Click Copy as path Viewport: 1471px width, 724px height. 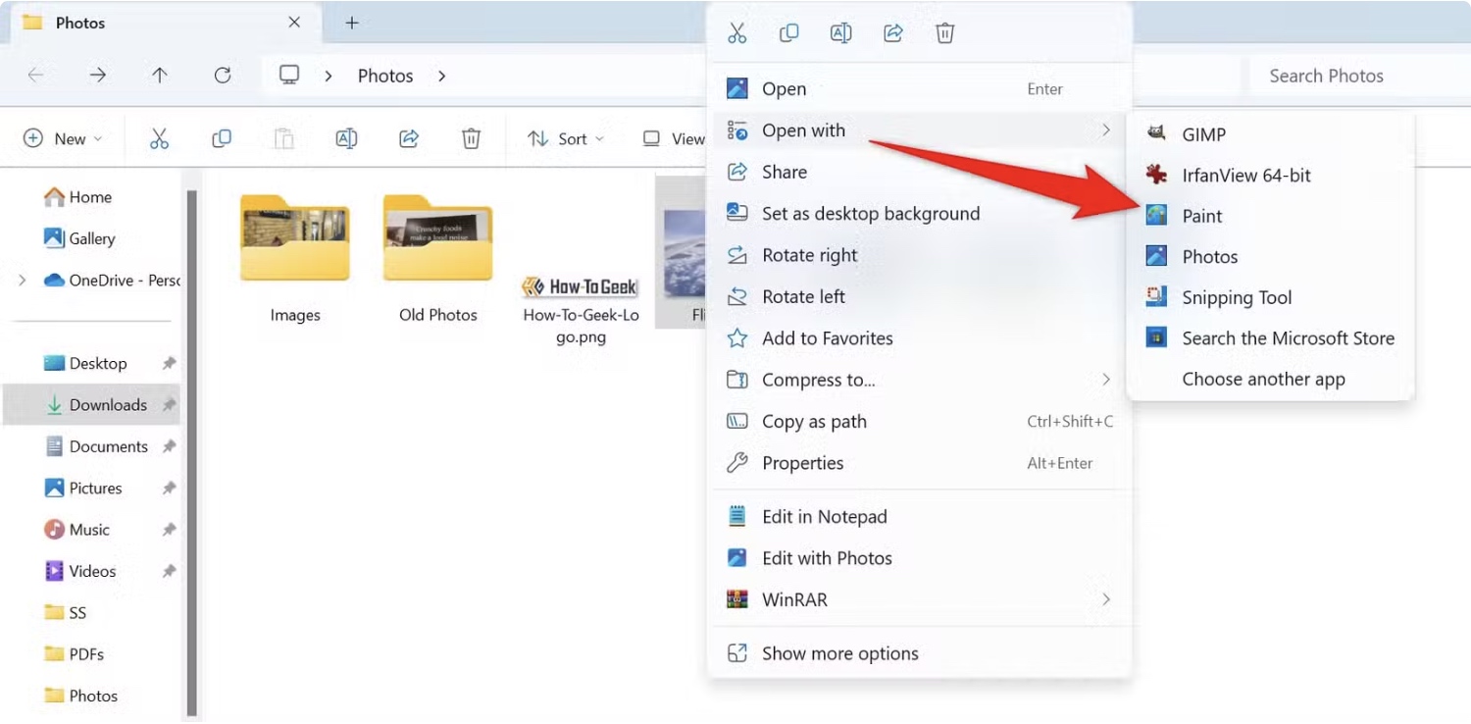pyautogui.click(x=919, y=422)
